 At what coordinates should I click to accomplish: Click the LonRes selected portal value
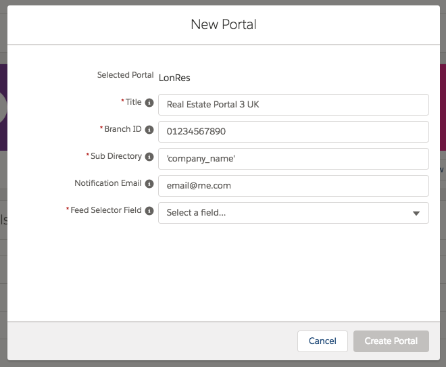(x=174, y=78)
